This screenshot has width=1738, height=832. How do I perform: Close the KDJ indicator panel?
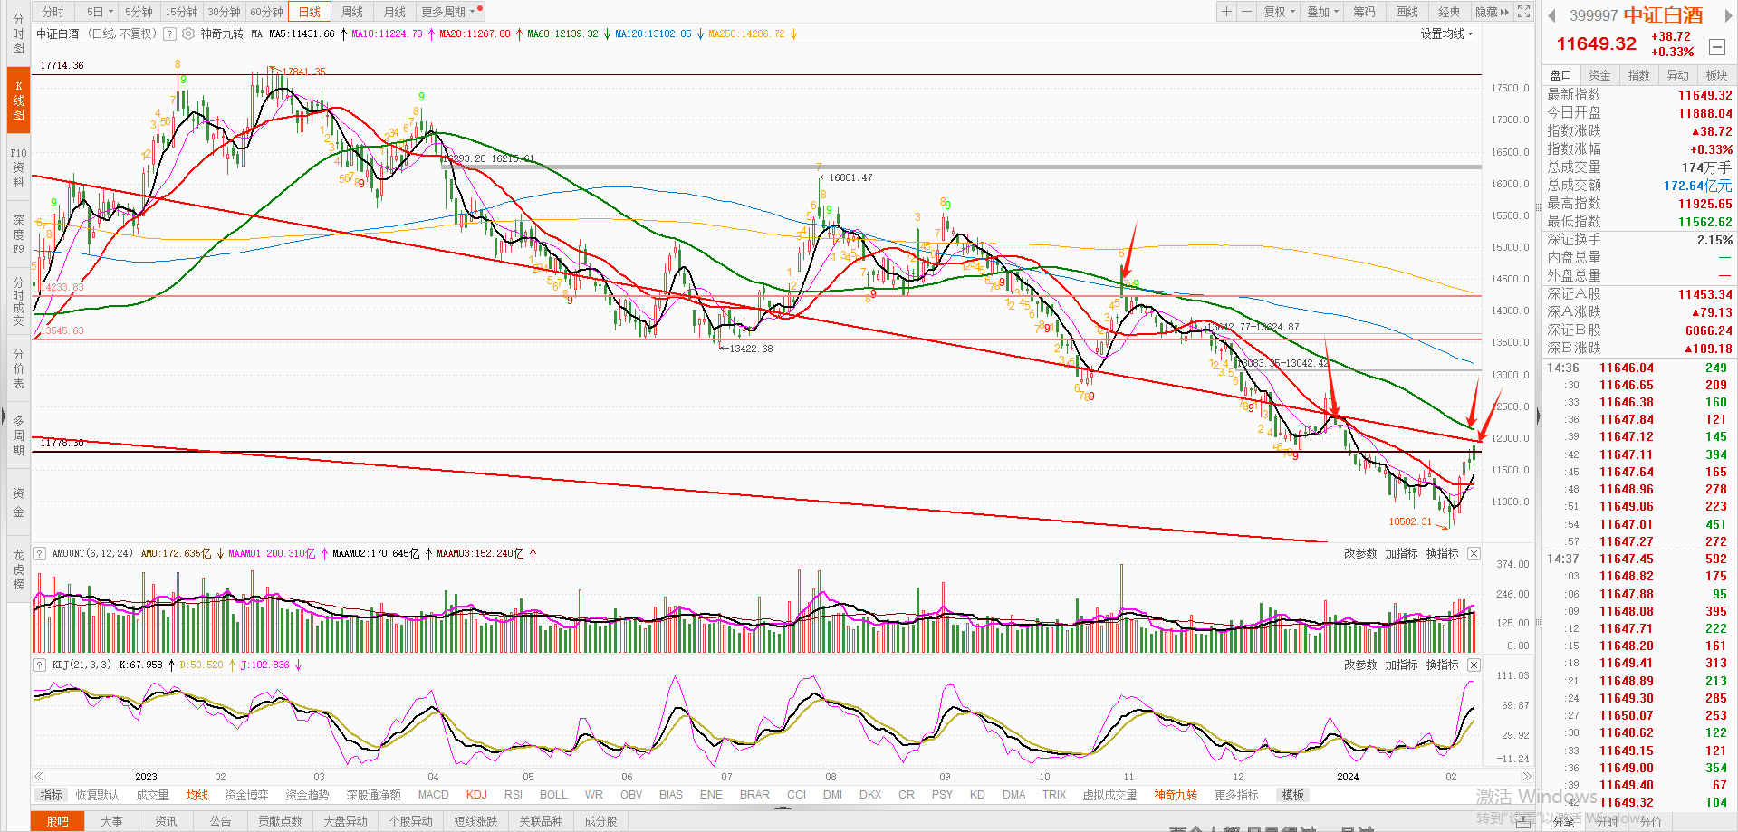pos(1474,665)
